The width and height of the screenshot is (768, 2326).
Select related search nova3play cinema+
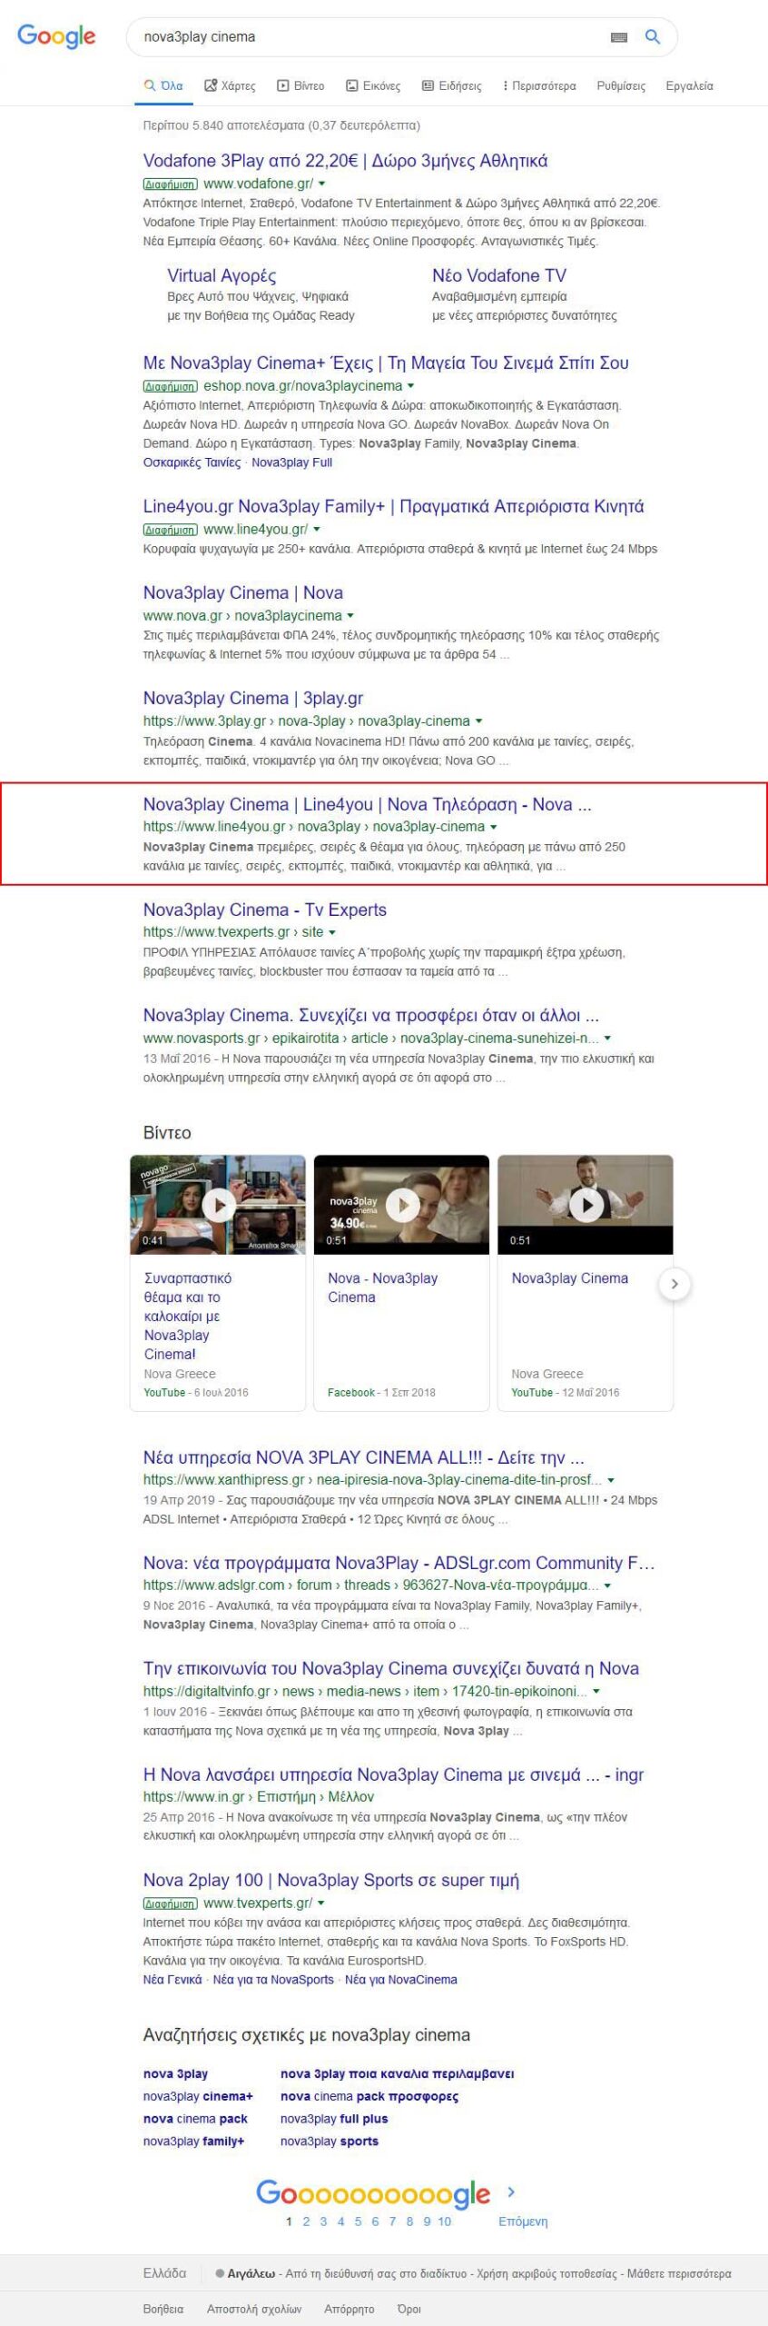click(x=198, y=2096)
